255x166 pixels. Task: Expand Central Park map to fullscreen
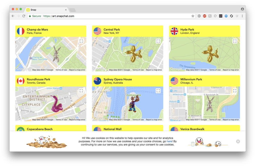(158, 41)
